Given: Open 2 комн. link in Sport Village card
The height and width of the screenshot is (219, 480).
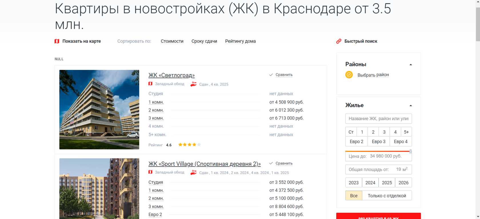Looking at the screenshot, I should (x=156, y=198).
